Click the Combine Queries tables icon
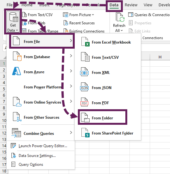 [16, 133]
